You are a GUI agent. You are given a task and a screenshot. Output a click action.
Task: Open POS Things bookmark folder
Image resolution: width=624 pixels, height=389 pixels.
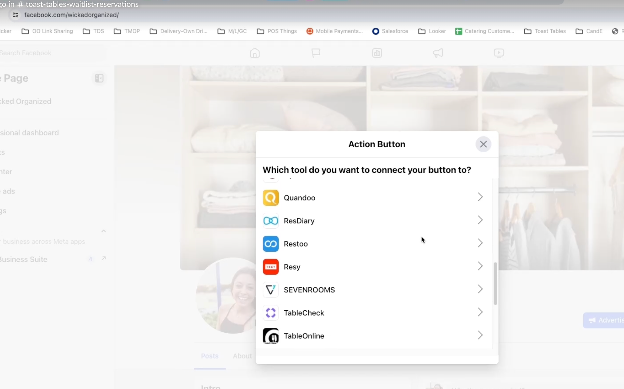277,31
